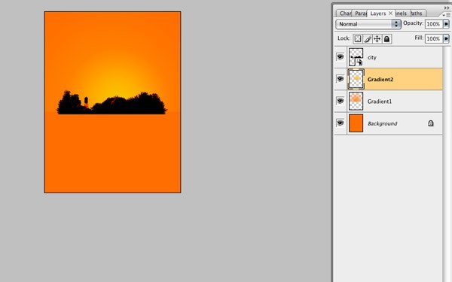Screen dimensions: 452x282
Task: Click the city layer name
Action: (372, 58)
